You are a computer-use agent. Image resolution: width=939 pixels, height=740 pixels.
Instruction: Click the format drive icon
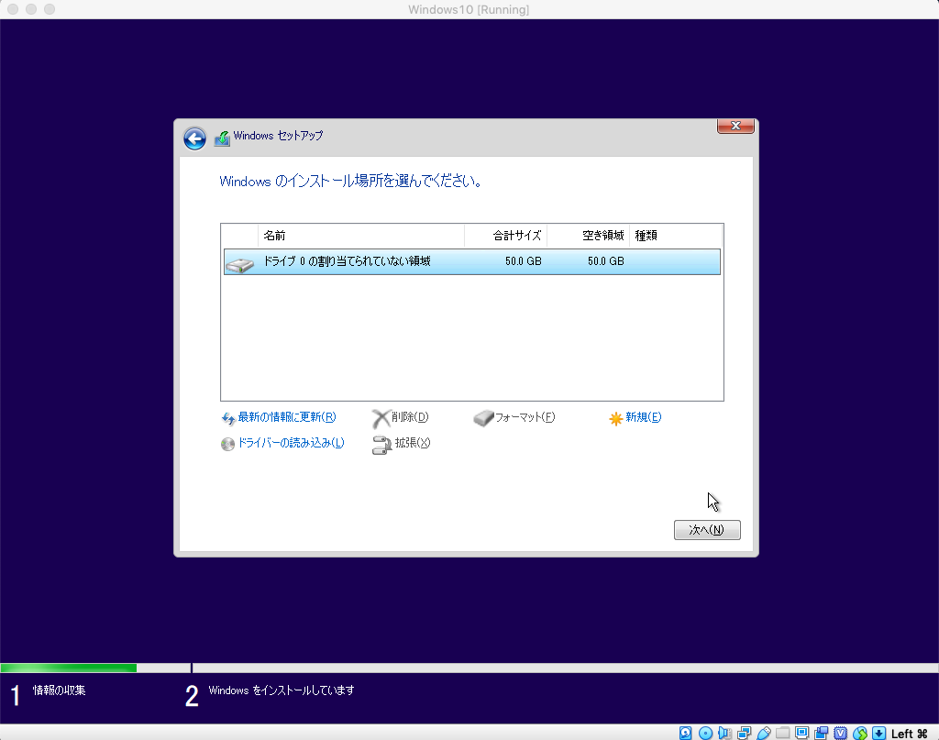point(483,418)
